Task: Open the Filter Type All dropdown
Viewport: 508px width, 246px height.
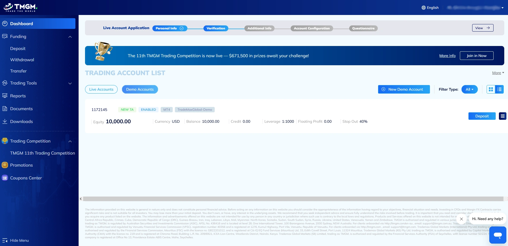Action: click(469, 89)
